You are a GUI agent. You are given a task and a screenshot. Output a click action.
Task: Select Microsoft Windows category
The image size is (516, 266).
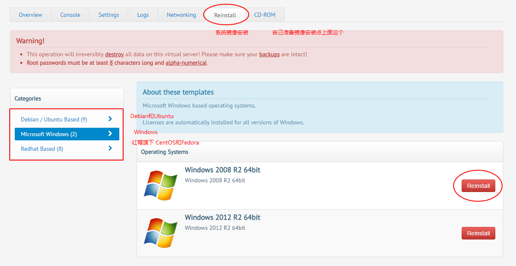(x=67, y=134)
